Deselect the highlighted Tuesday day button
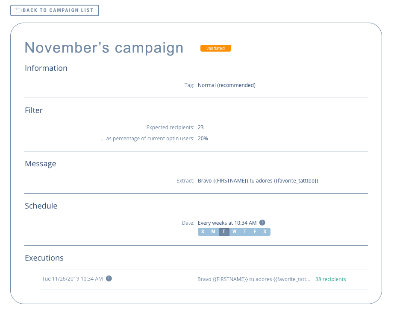This screenshot has width=394, height=316. pyautogui.click(x=224, y=232)
